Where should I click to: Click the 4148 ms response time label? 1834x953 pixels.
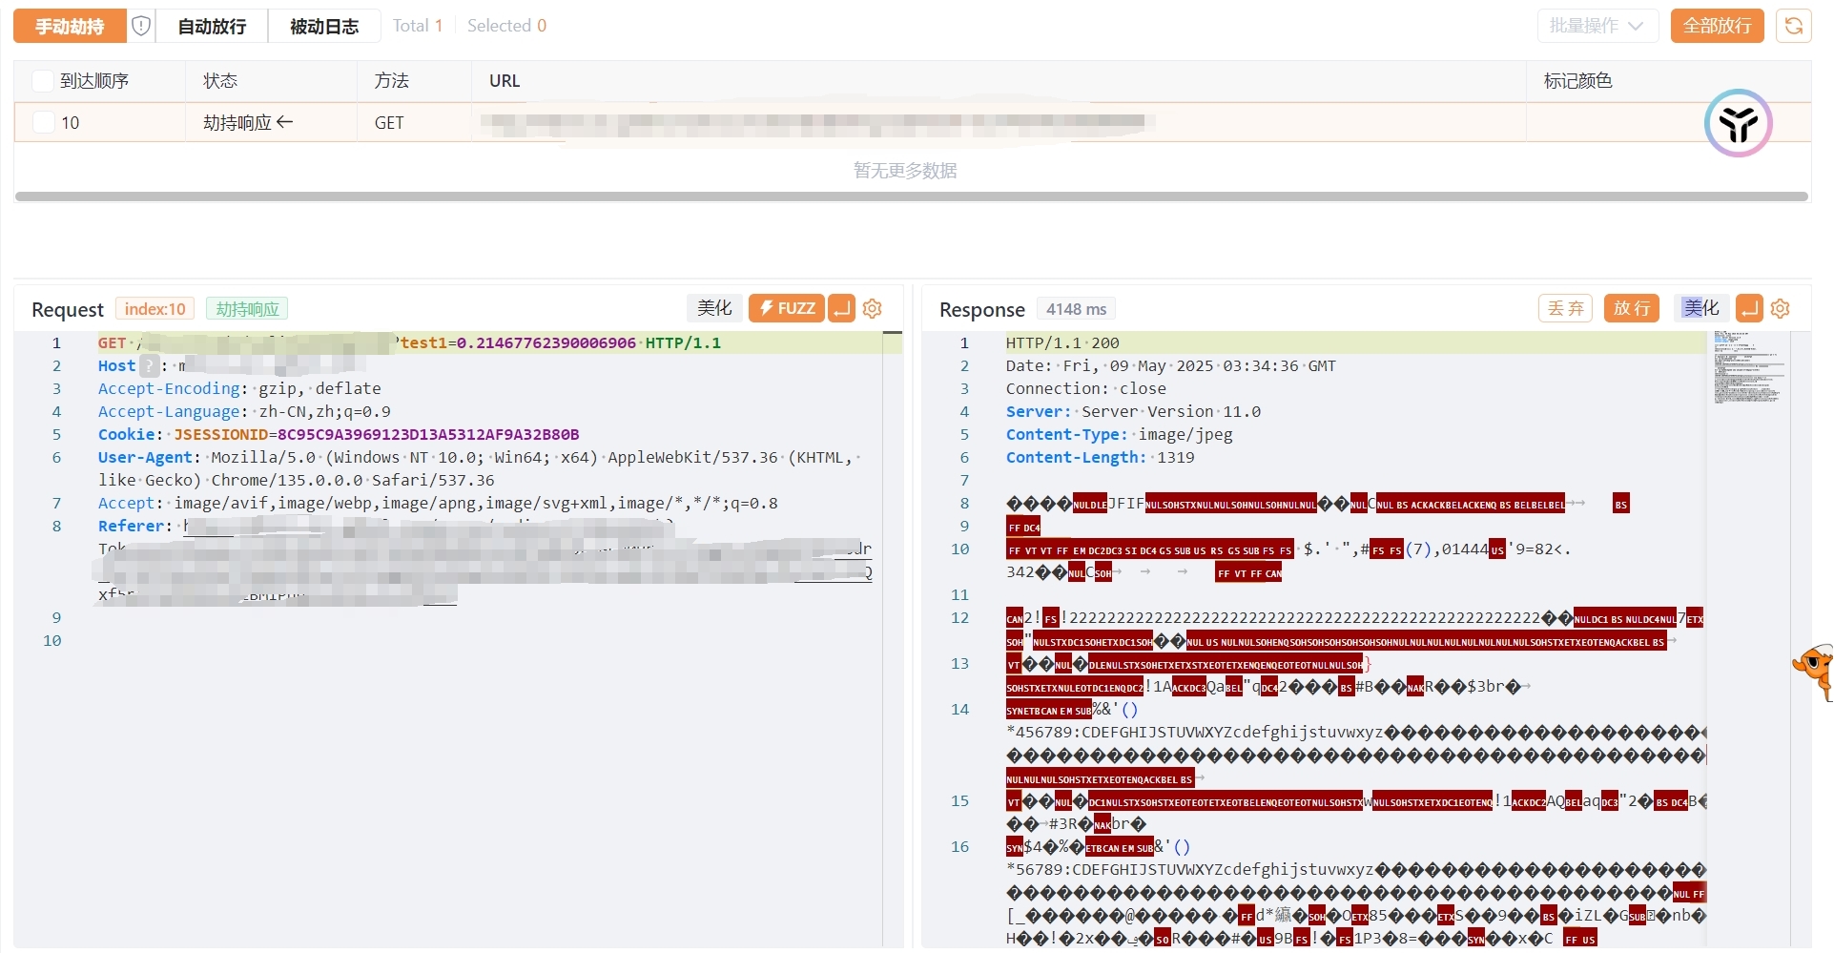pos(1076,309)
